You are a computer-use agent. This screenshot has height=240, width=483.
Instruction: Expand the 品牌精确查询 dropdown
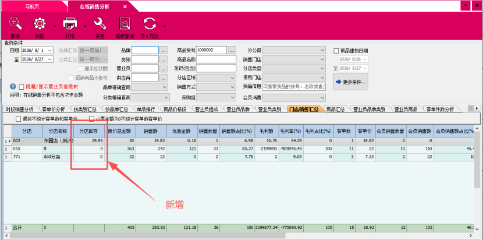(x=165, y=87)
